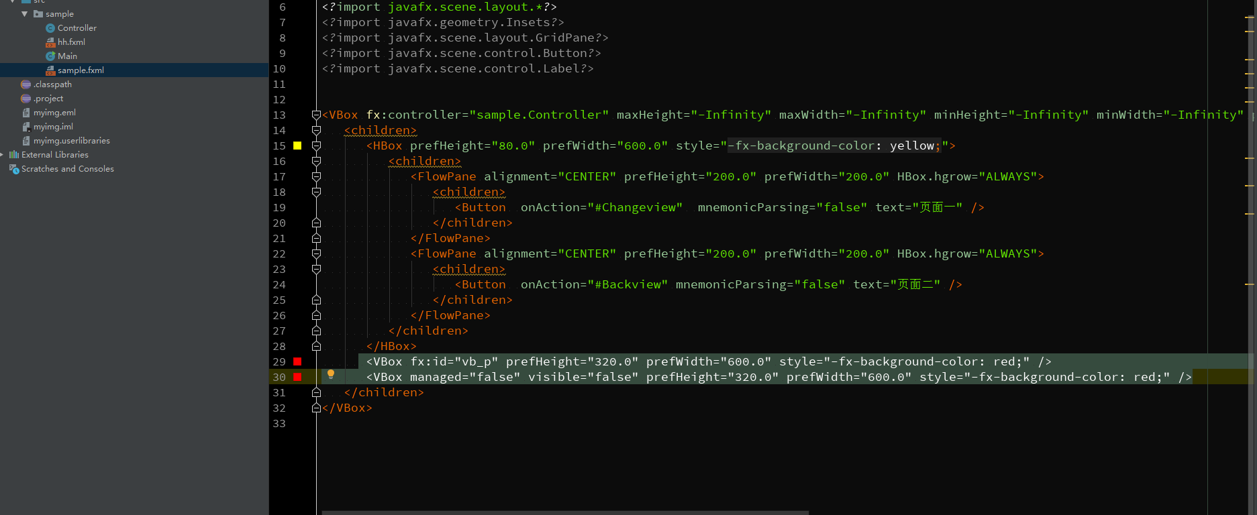The height and width of the screenshot is (515, 1257).
Task: Select the .project file
Action: (x=48, y=99)
